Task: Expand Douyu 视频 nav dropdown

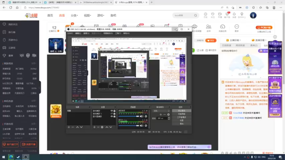Action: click(x=87, y=15)
